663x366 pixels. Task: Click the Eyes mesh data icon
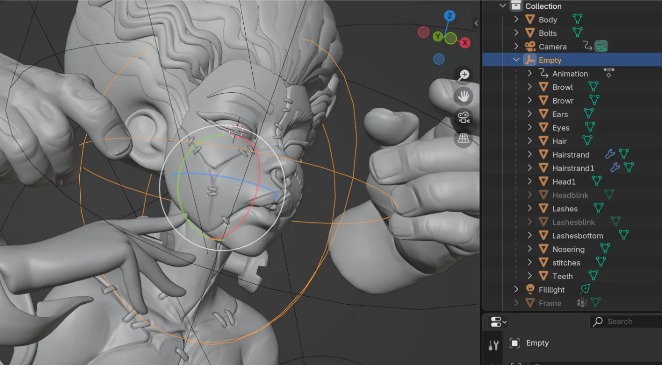pos(590,127)
